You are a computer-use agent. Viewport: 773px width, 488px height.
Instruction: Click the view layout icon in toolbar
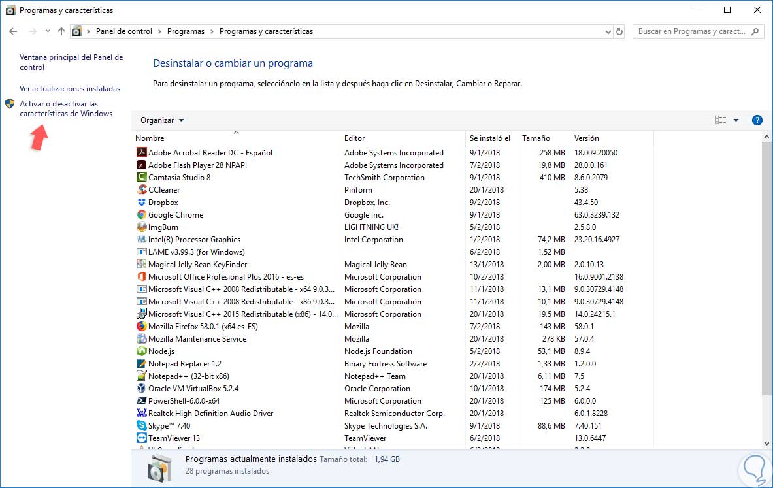[x=721, y=120]
